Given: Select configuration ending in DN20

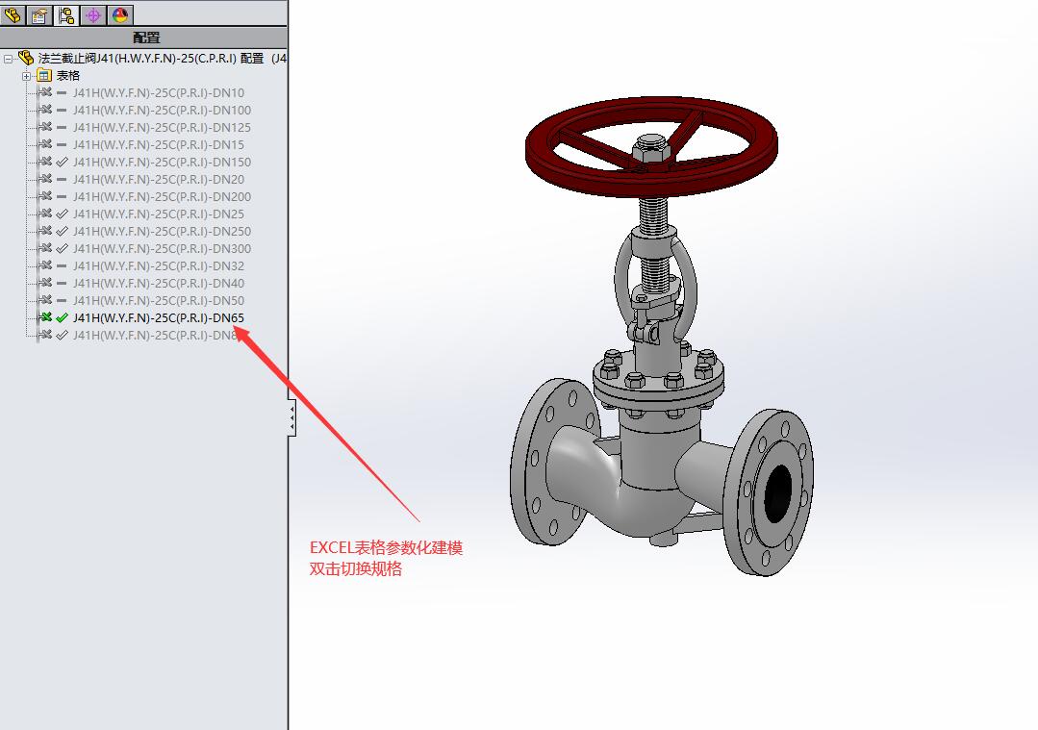Looking at the screenshot, I should click(158, 179).
